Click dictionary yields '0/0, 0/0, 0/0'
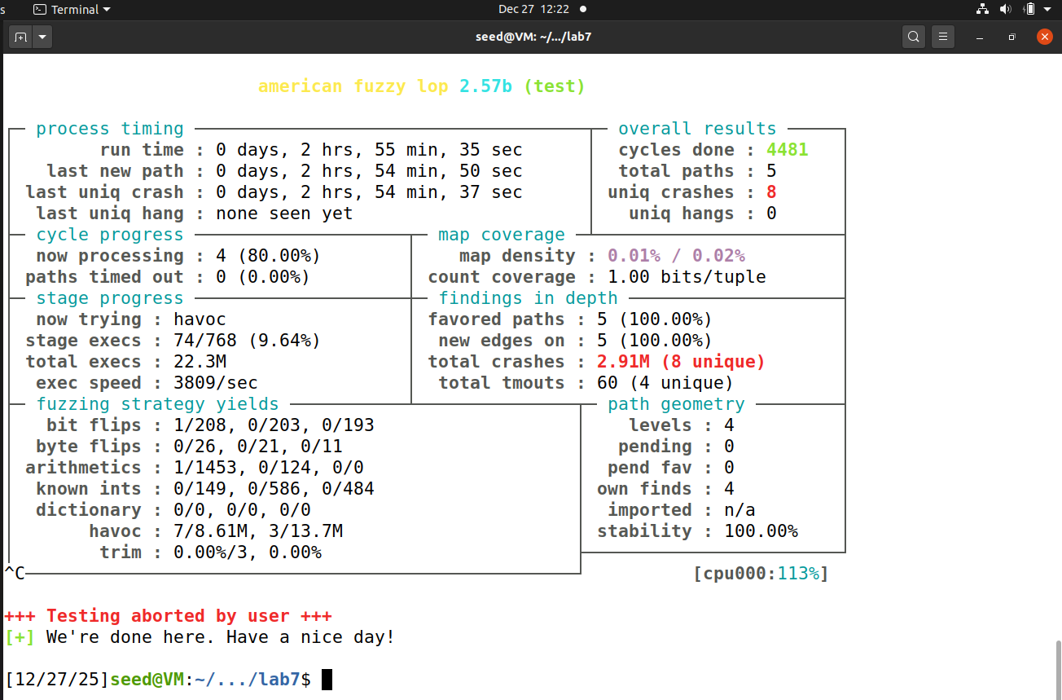 click(x=242, y=510)
